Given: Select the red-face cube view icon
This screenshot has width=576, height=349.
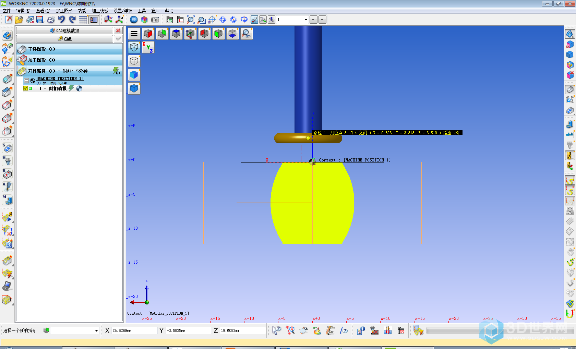Looking at the screenshot, I should pos(148,34).
